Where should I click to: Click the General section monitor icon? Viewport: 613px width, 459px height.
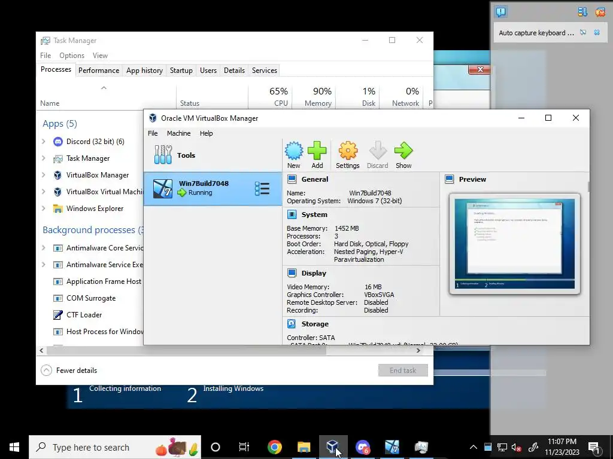point(292,179)
